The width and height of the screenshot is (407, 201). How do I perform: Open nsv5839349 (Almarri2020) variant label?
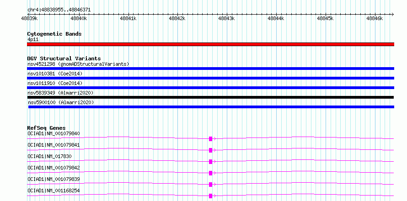pyautogui.click(x=60, y=93)
